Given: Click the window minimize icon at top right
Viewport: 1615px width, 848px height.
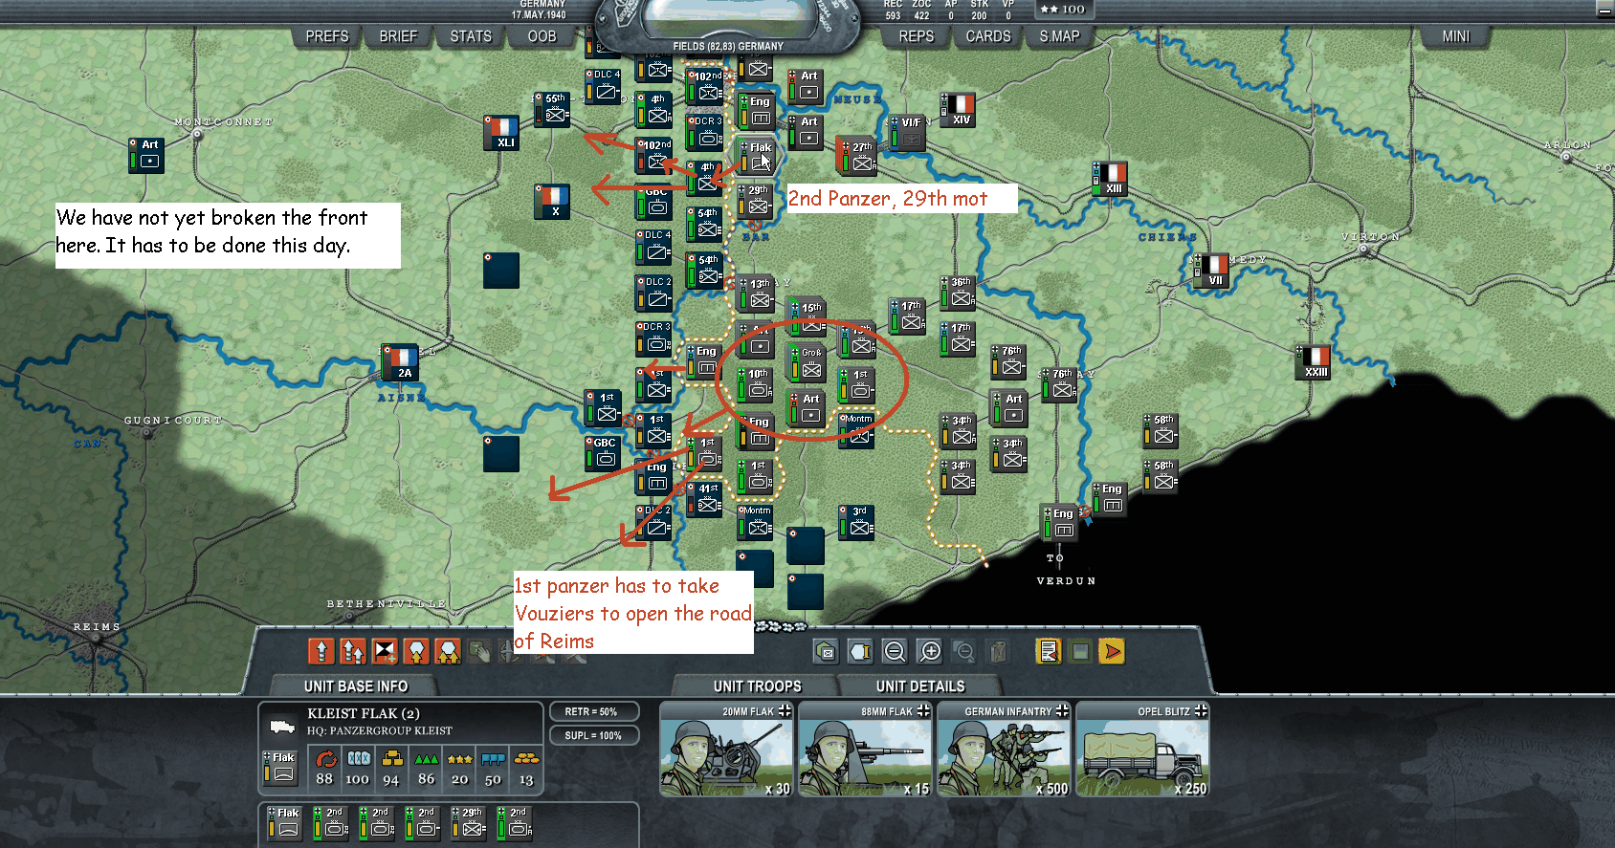Looking at the screenshot, I should click(1604, 11).
